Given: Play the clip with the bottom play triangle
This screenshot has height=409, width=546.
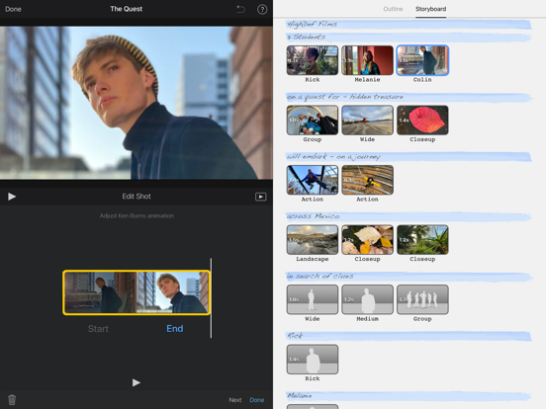Looking at the screenshot, I should click(136, 382).
